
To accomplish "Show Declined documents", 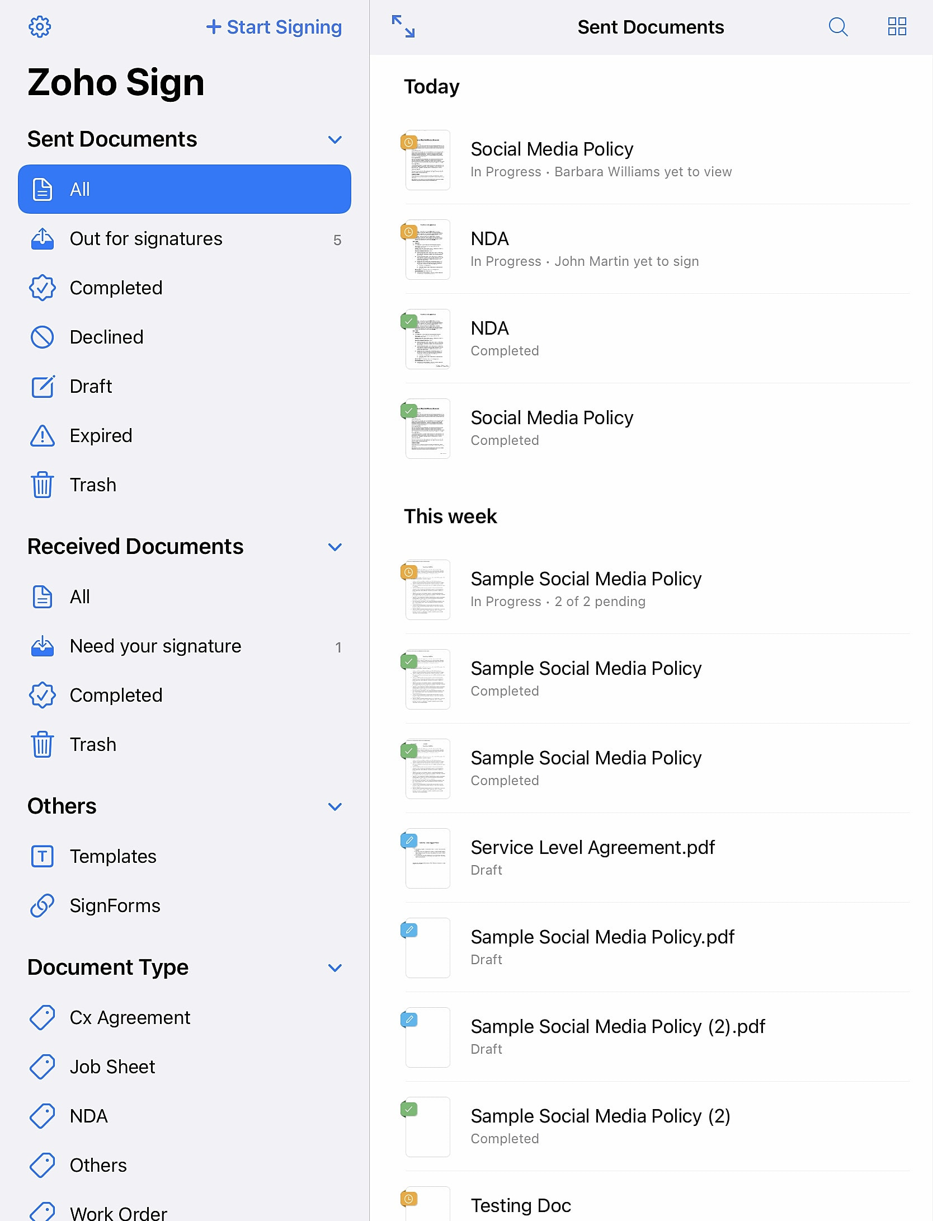I will pyautogui.click(x=185, y=337).
